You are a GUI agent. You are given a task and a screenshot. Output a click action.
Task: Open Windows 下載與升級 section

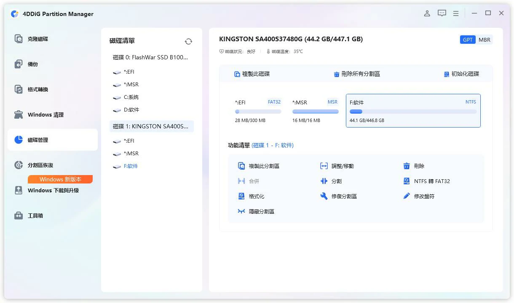[x=53, y=190]
